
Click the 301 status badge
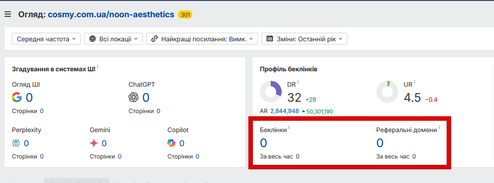[x=185, y=15]
